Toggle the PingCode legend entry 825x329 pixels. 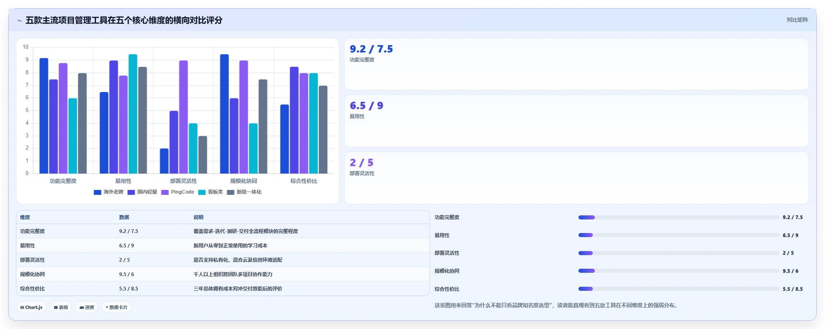(178, 192)
